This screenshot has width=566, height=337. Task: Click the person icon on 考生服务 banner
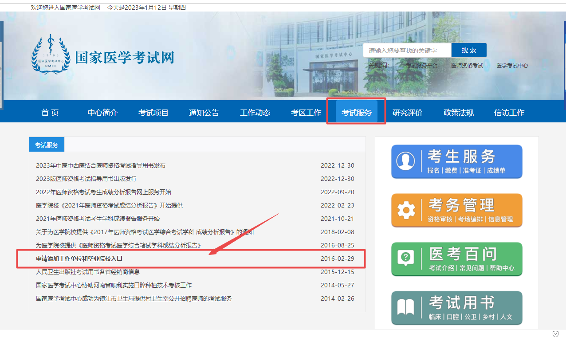tap(406, 161)
